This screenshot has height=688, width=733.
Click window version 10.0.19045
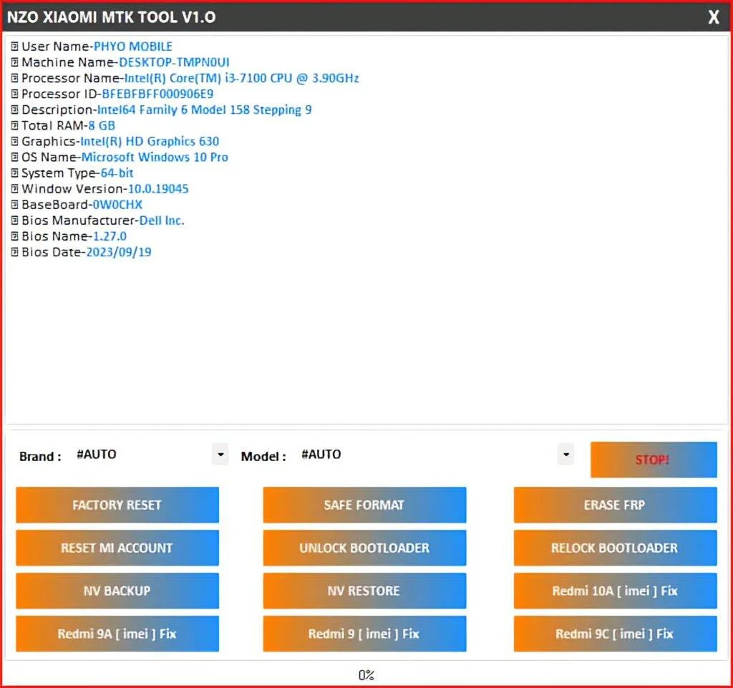tap(158, 189)
